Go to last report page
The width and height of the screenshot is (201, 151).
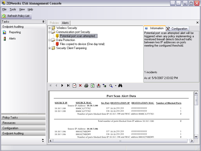click(x=68, y=86)
